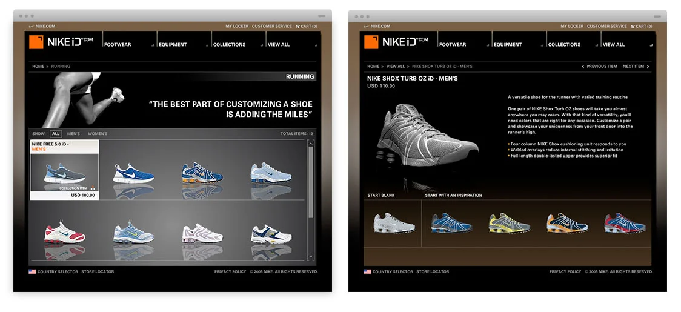Click Nike swoosh NIKE.COM in right window

click(x=377, y=27)
